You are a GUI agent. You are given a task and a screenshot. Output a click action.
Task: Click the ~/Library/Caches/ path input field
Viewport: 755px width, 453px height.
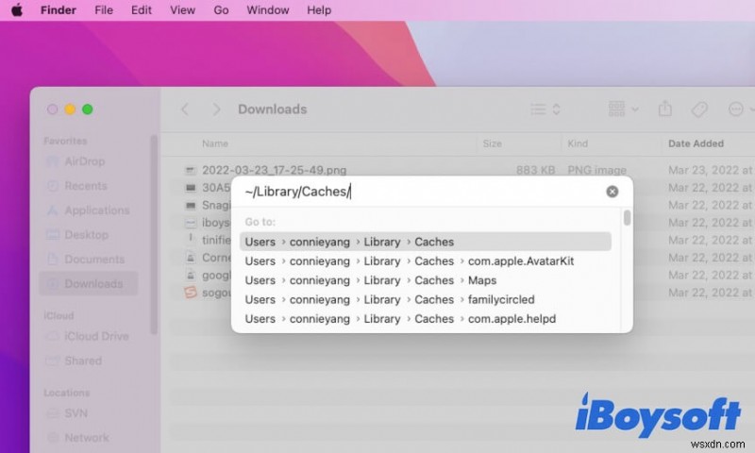pyautogui.click(x=421, y=192)
